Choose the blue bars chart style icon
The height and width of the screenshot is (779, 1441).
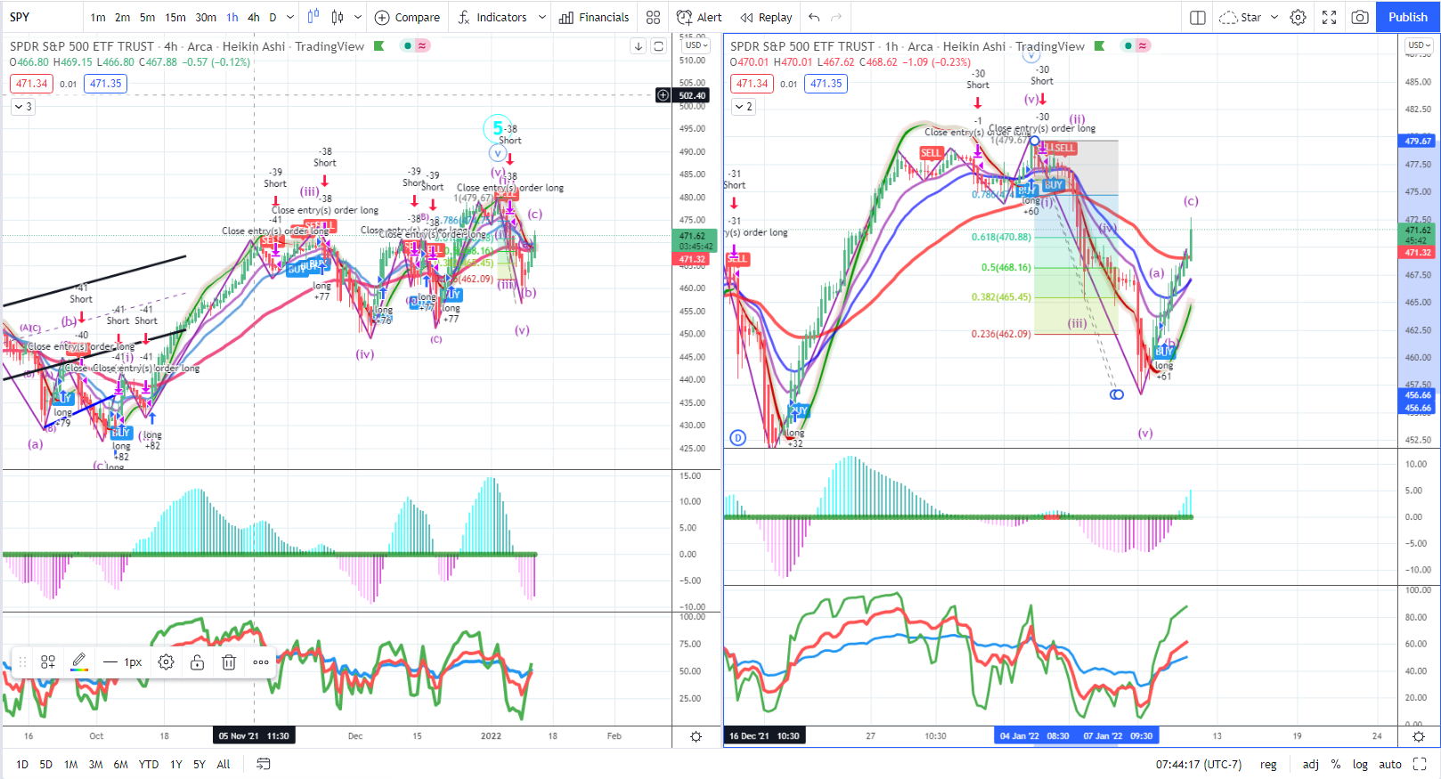click(x=313, y=17)
